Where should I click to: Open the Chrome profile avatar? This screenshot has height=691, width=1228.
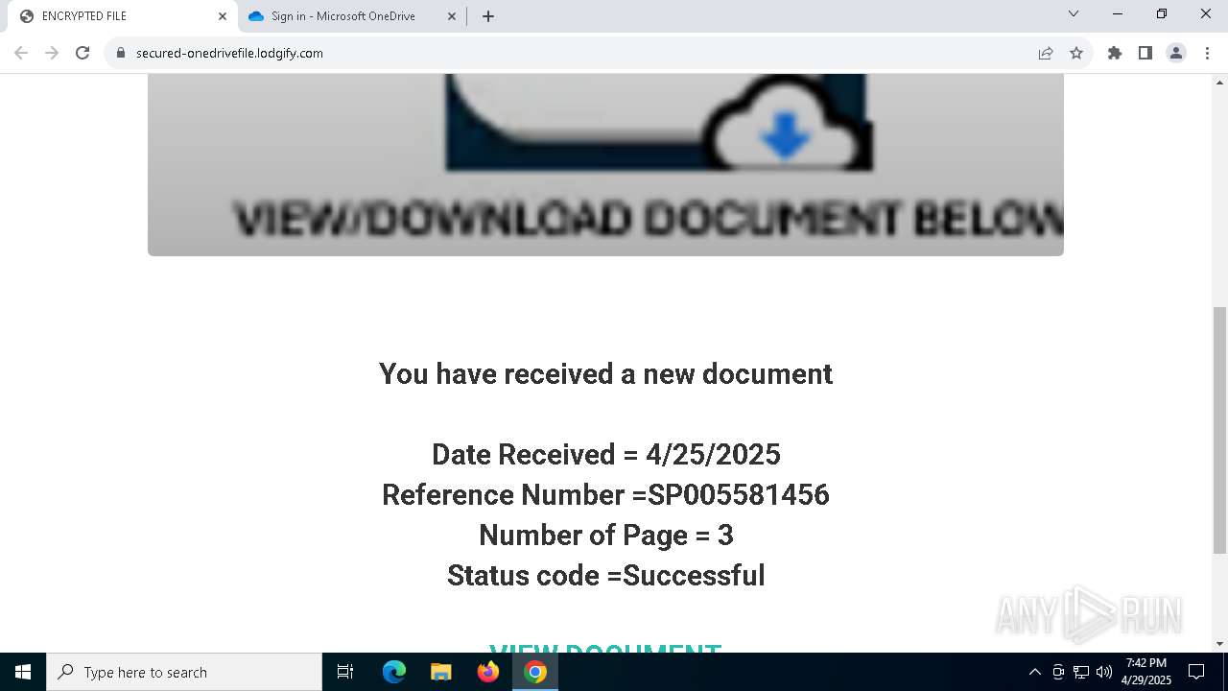pos(1176,53)
